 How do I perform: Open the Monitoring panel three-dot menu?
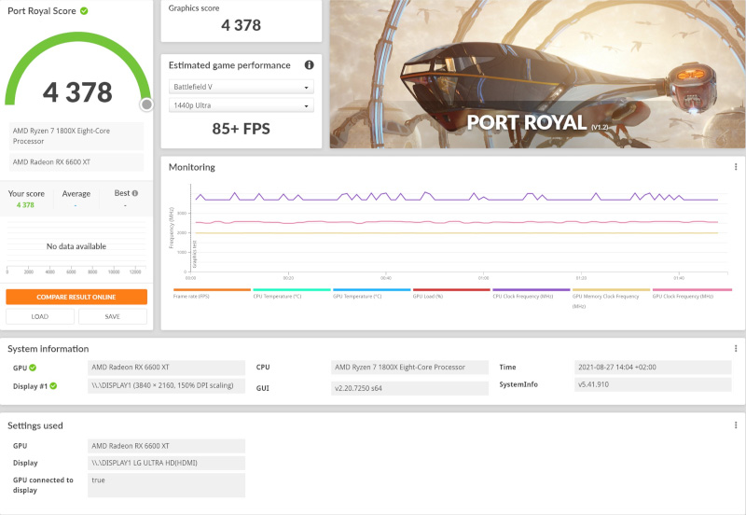(736, 167)
